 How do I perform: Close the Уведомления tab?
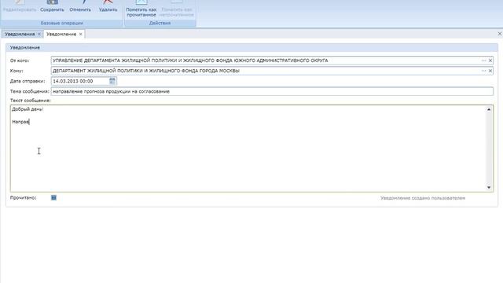pos(39,34)
